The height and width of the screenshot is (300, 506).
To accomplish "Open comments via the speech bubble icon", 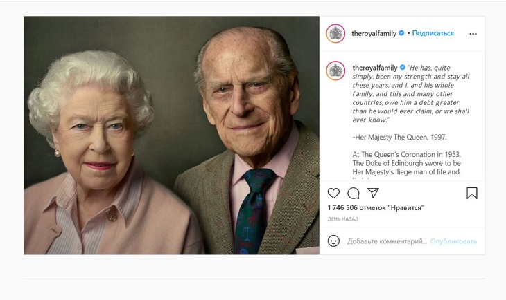I will 354,194.
